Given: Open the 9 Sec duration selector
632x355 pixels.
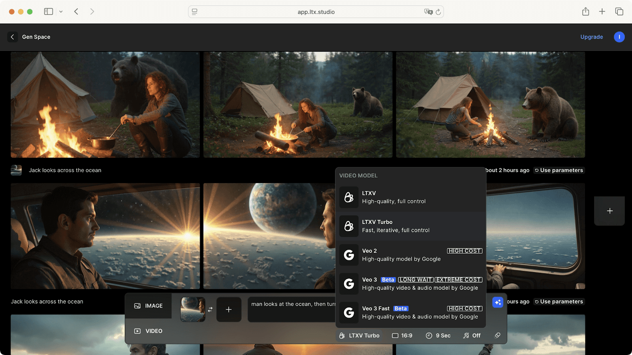Looking at the screenshot, I should [438, 336].
